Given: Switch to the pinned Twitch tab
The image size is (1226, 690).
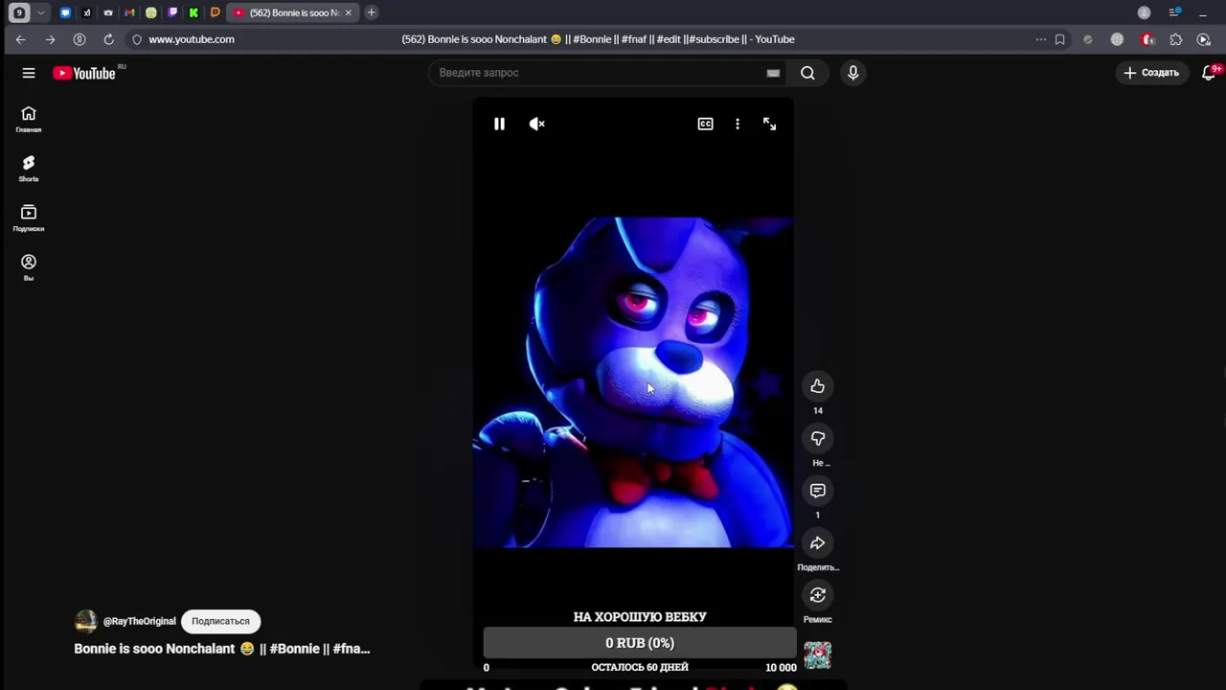Looking at the screenshot, I should click(x=172, y=12).
